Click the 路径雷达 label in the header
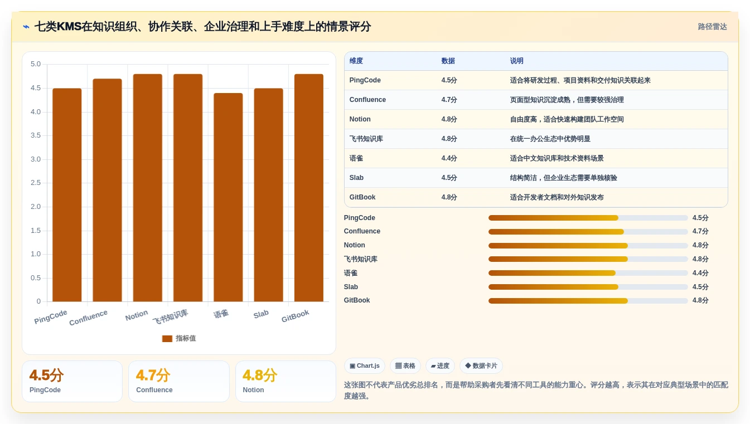750x424 pixels. (x=712, y=27)
